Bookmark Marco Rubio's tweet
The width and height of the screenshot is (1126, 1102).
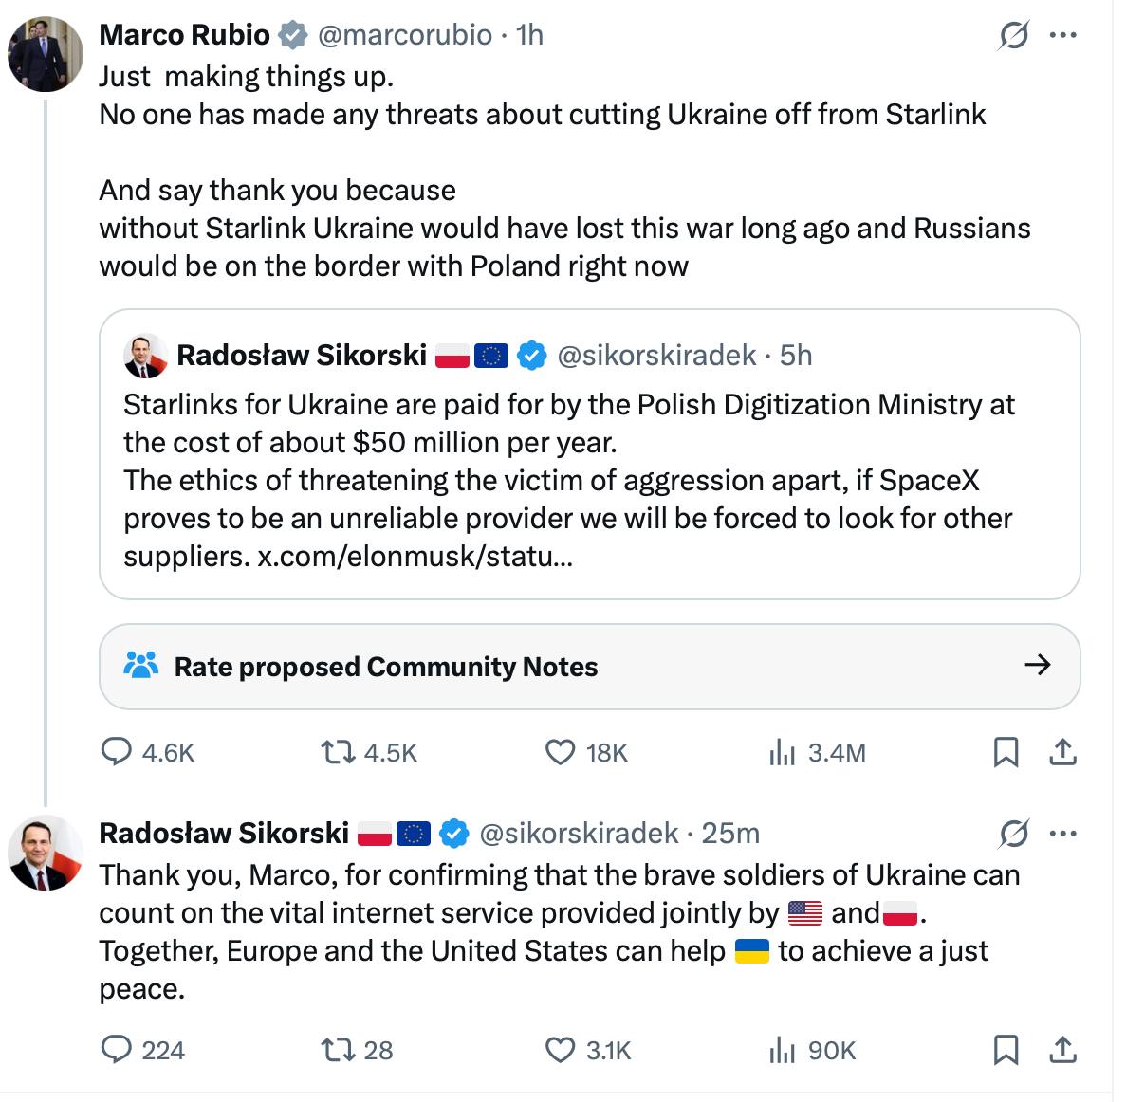click(1006, 752)
